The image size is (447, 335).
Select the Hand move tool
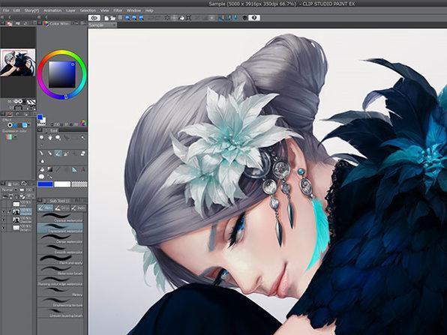click(50, 138)
